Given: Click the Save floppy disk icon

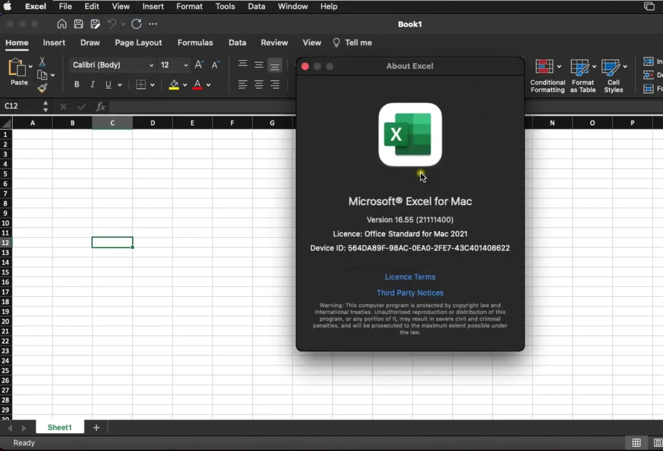Looking at the screenshot, I should point(78,24).
